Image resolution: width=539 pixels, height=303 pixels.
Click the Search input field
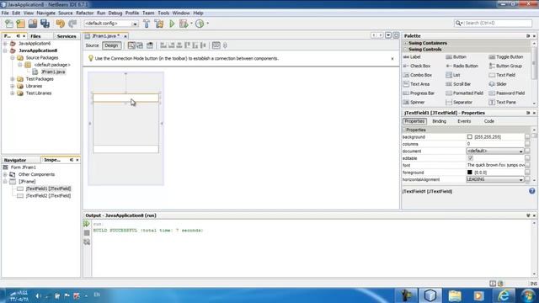pos(497,23)
